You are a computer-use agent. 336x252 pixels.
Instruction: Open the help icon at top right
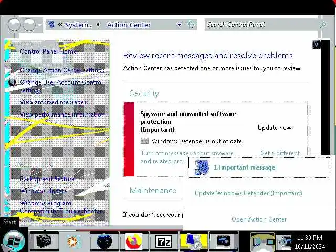point(316,45)
